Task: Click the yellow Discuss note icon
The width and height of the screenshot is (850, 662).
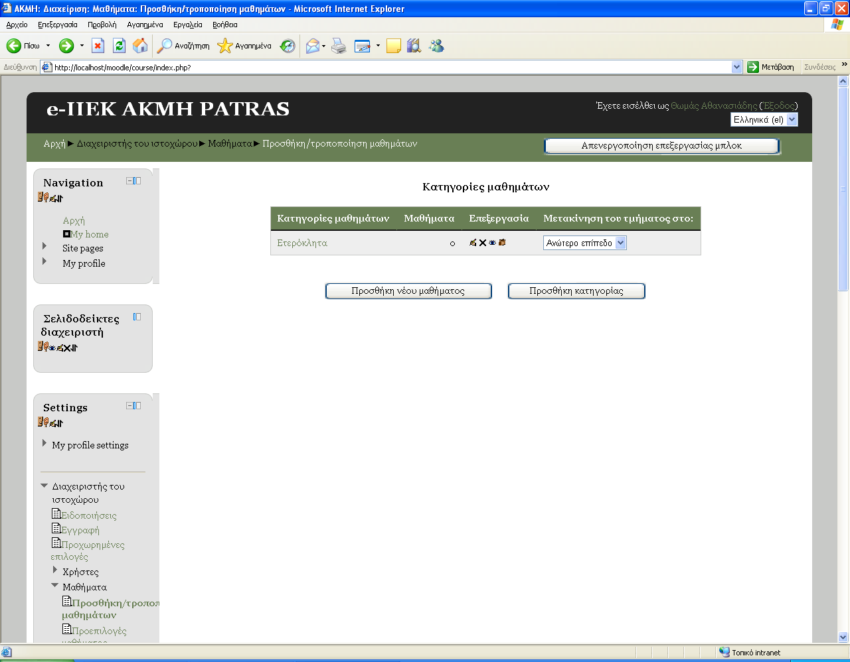Action: [394, 46]
